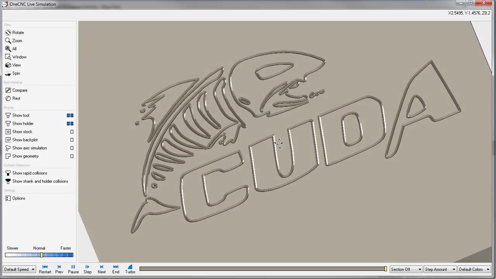
Task: Select the Rotate view tool icon
Action: click(x=8, y=33)
